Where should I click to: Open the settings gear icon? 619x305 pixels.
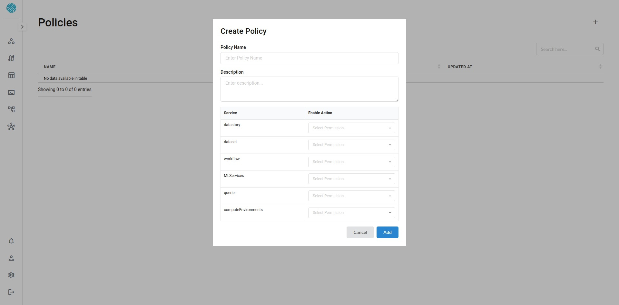pyautogui.click(x=11, y=275)
